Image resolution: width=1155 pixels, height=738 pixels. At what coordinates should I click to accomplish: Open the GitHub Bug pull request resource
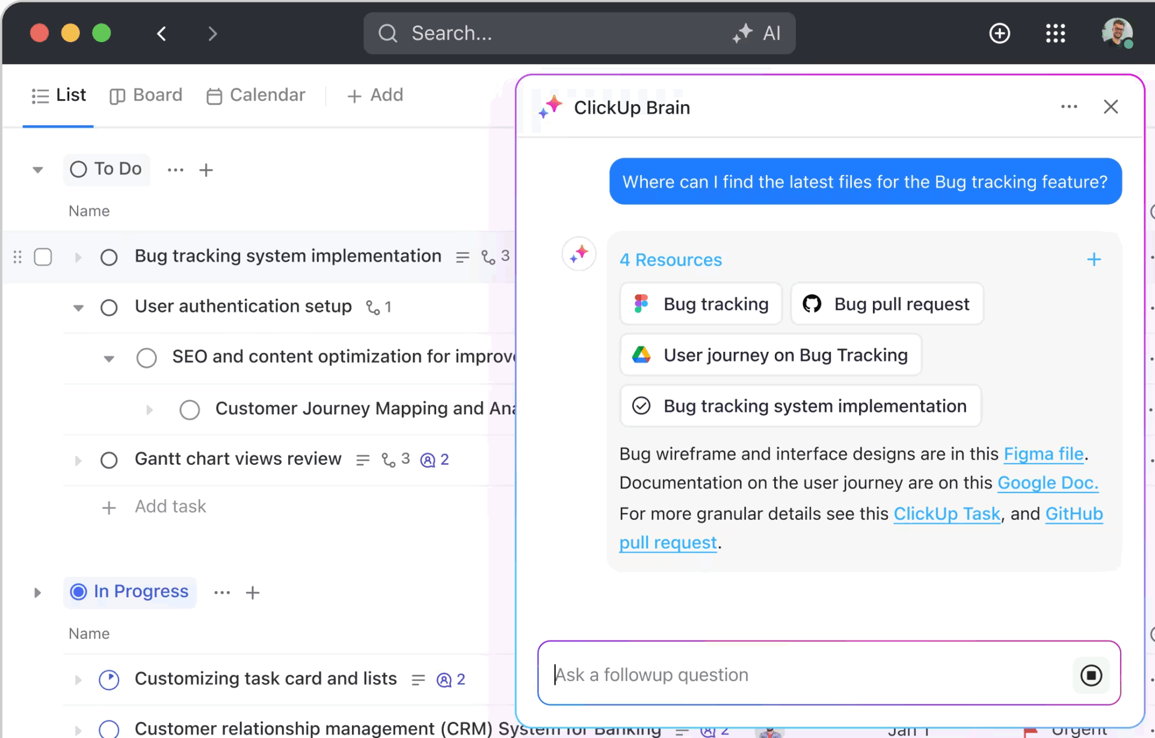[886, 304]
